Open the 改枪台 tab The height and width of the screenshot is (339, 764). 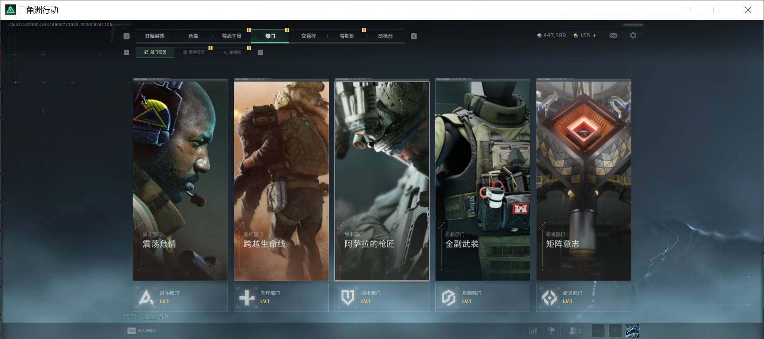coord(385,36)
